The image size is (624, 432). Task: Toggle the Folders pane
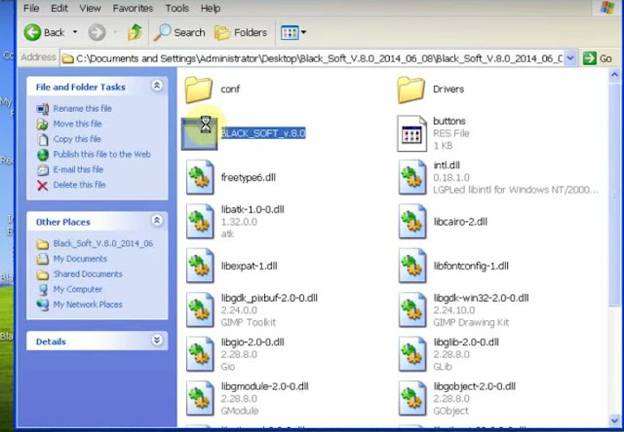(x=241, y=32)
